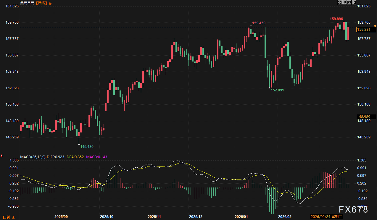Click the MACD(26,12,9) indicator label
377x220 pixels.
click(x=33, y=156)
